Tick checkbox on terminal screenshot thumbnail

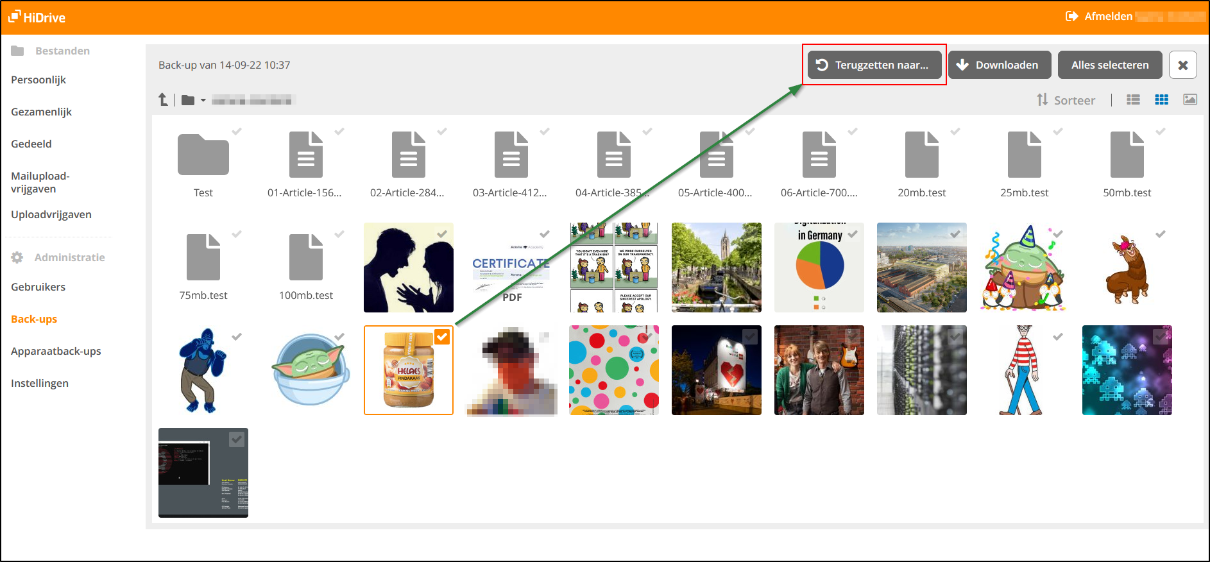coord(237,439)
